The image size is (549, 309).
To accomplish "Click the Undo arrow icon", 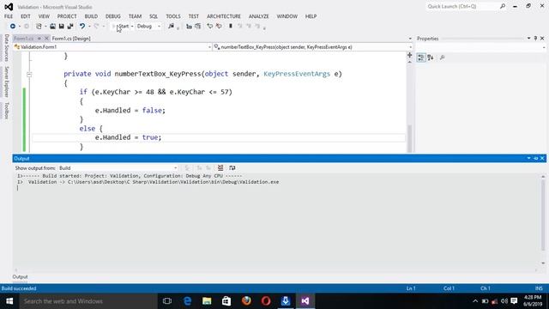I will tap(82, 27).
